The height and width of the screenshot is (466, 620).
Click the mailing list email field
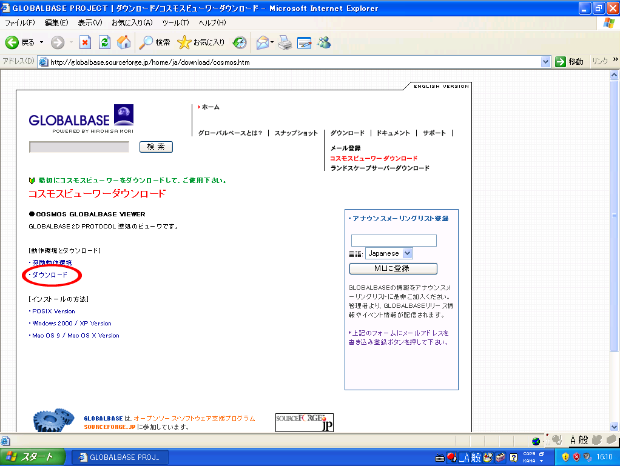pos(394,241)
